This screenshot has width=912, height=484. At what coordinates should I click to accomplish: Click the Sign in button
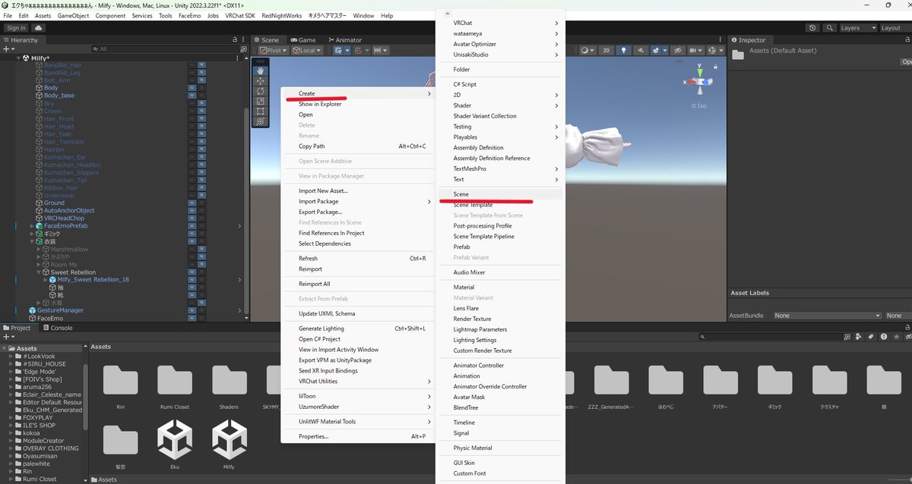pos(16,28)
